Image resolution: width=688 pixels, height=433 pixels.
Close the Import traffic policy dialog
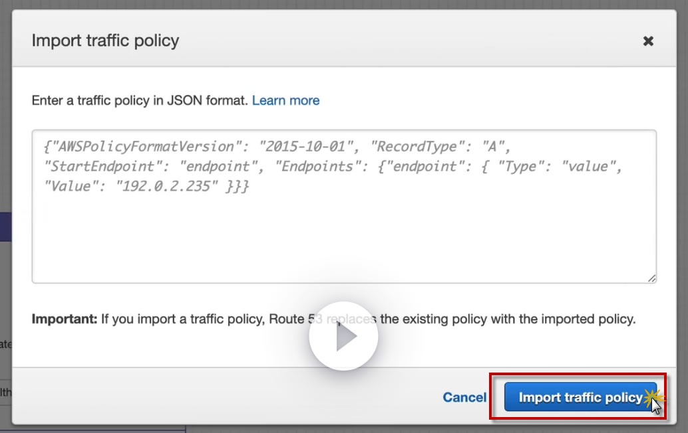648,41
